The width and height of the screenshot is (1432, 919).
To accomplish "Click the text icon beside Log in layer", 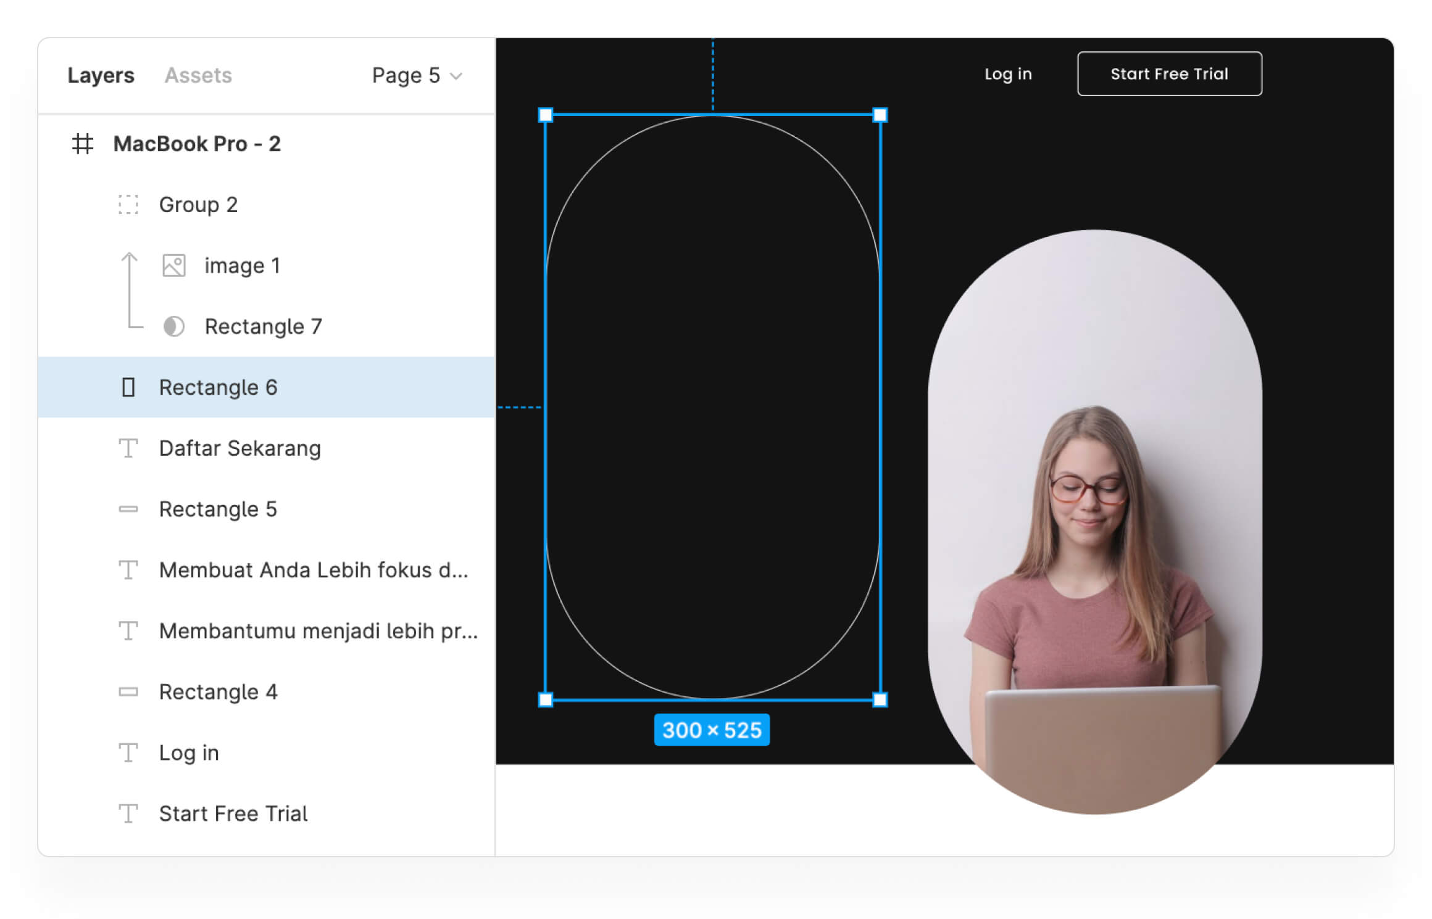I will [x=128, y=752].
